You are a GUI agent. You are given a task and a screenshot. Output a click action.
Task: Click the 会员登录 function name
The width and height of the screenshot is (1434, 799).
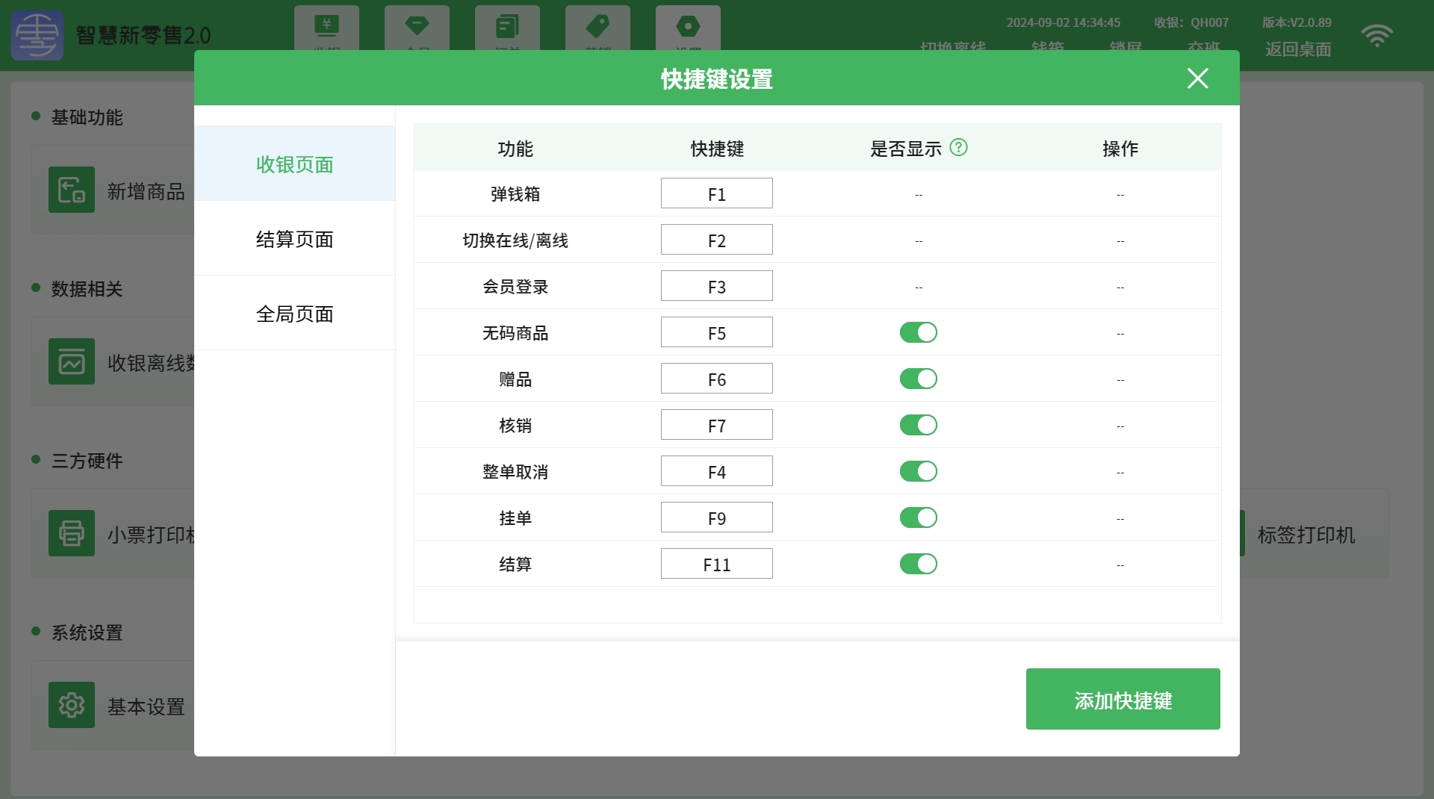click(x=515, y=287)
